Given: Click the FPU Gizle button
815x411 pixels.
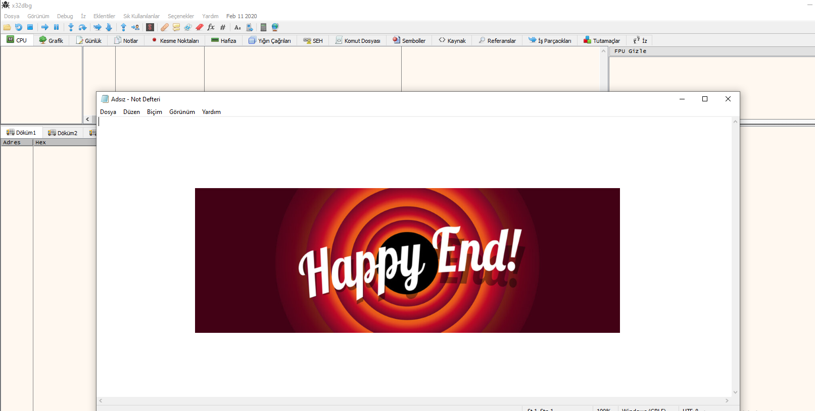Looking at the screenshot, I should pos(711,51).
